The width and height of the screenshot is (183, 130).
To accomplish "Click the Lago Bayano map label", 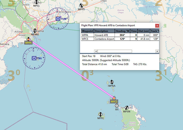I will tap(150, 7).
